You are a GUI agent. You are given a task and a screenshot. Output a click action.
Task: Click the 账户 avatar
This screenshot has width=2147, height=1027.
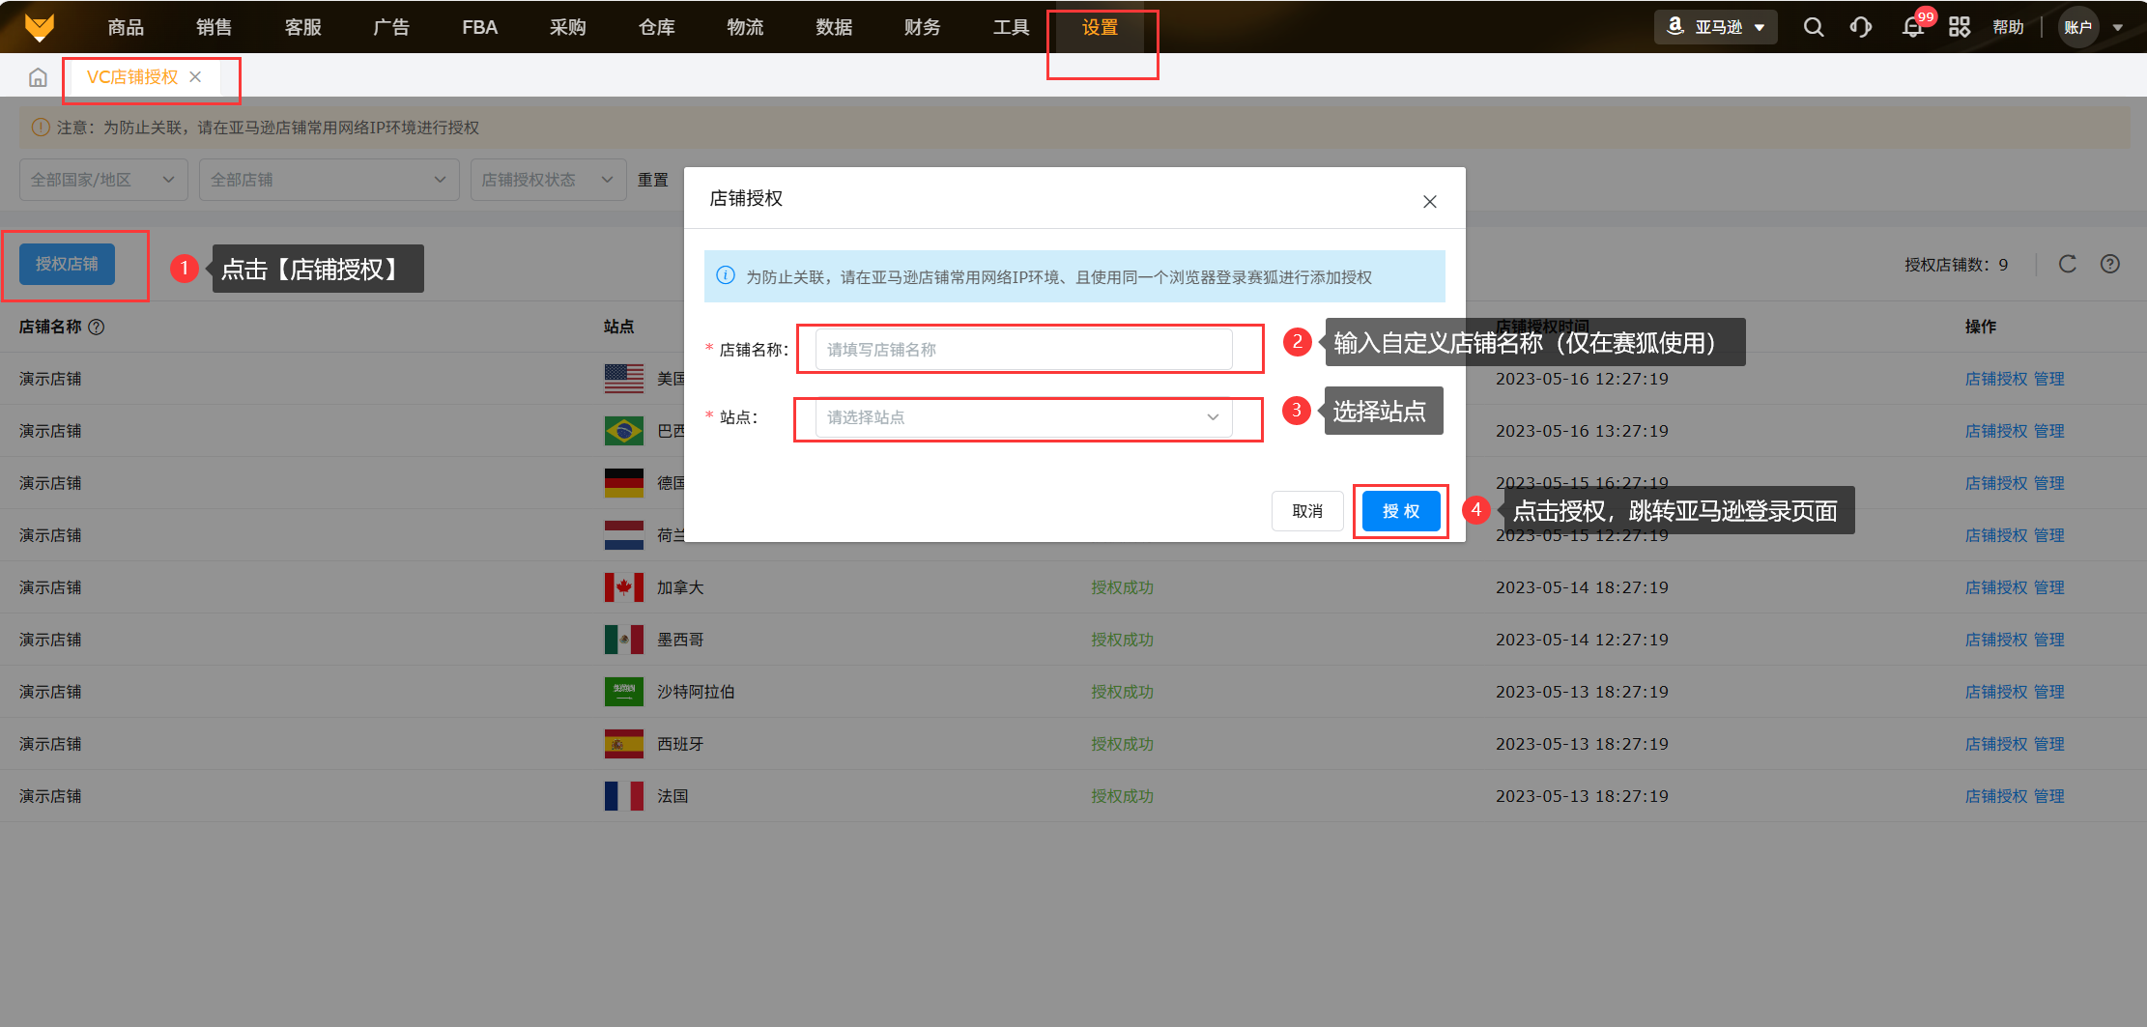(2078, 27)
